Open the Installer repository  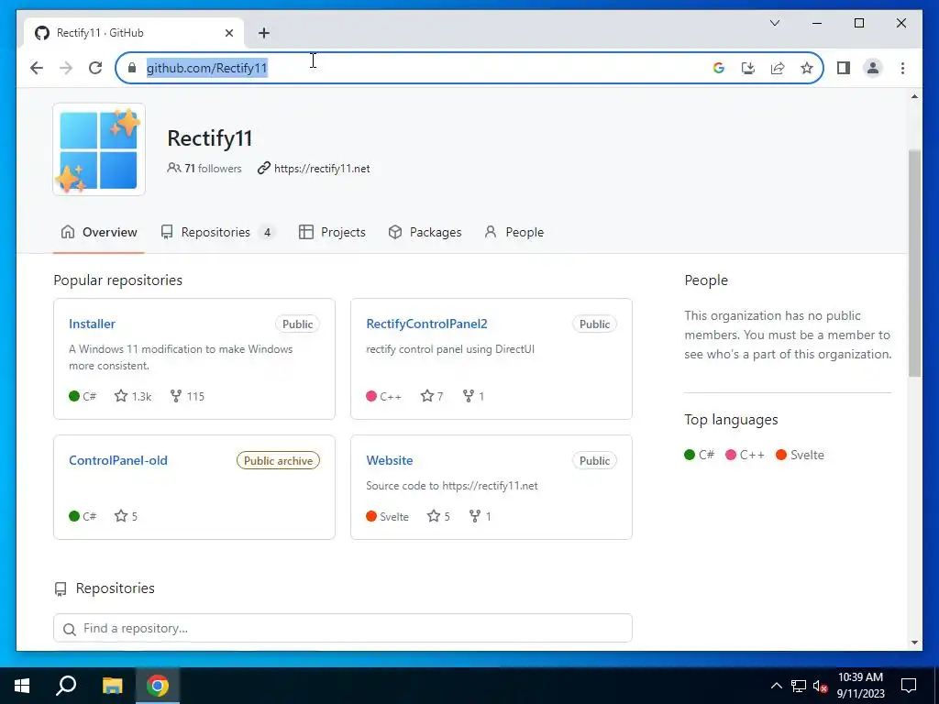(x=92, y=324)
